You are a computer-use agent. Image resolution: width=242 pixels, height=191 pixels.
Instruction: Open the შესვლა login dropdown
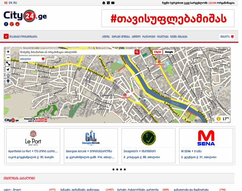pyautogui.click(x=227, y=37)
